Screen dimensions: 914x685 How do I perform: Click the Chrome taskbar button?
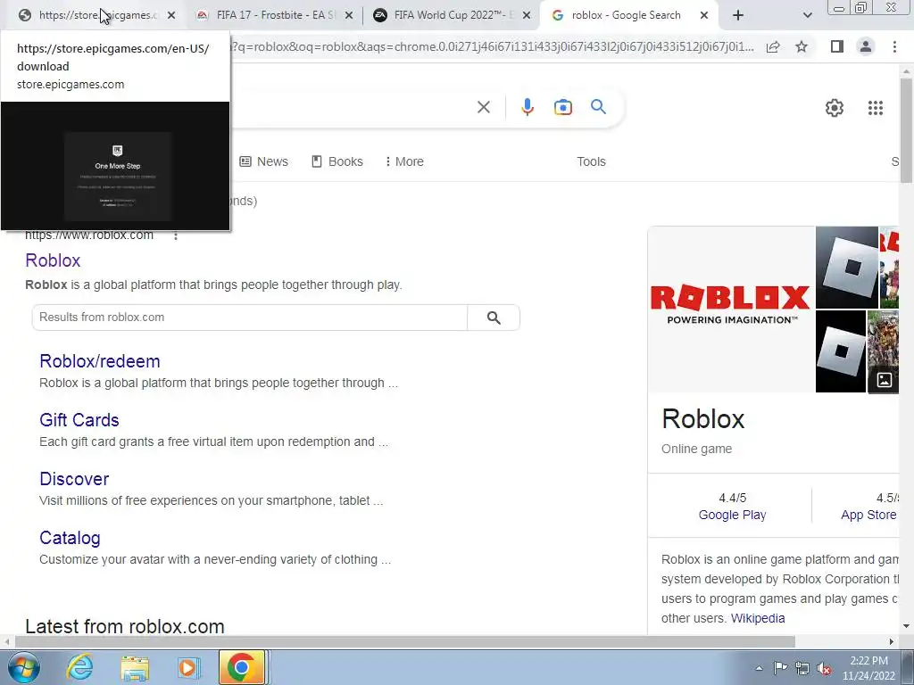241,667
